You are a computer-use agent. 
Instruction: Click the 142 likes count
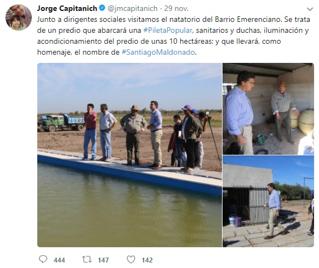(147, 260)
